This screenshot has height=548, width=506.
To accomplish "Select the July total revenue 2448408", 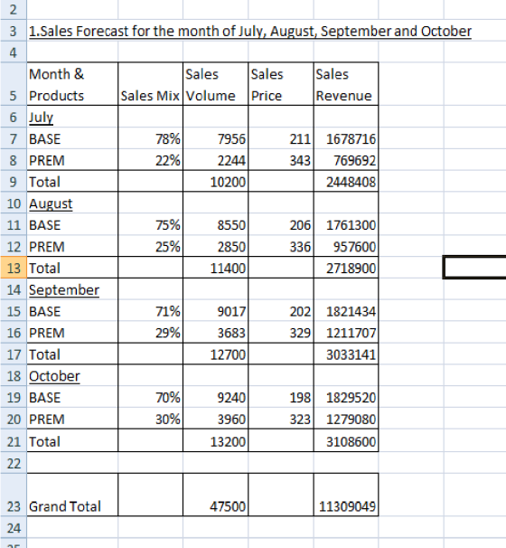I will click(346, 182).
